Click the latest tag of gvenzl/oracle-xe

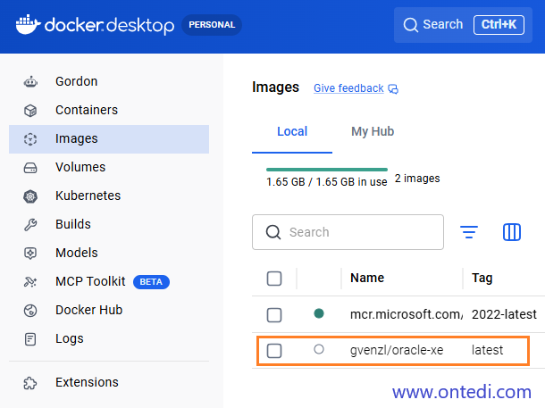[487, 350]
